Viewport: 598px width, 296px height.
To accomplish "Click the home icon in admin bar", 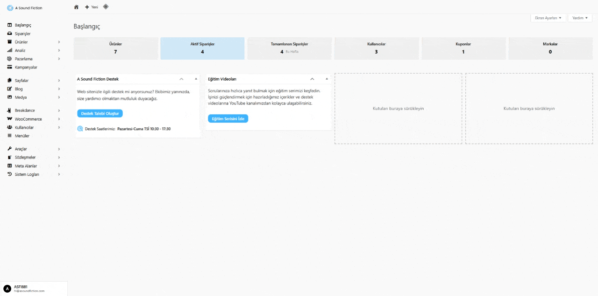I will (x=76, y=7).
